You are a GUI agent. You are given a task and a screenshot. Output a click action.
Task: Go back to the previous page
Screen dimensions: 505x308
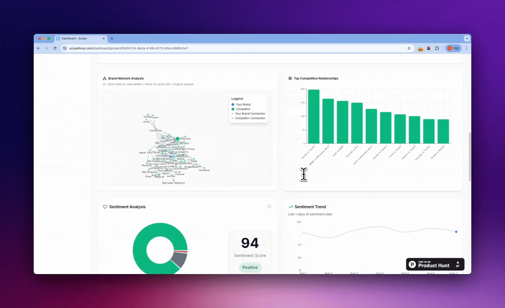click(x=39, y=48)
